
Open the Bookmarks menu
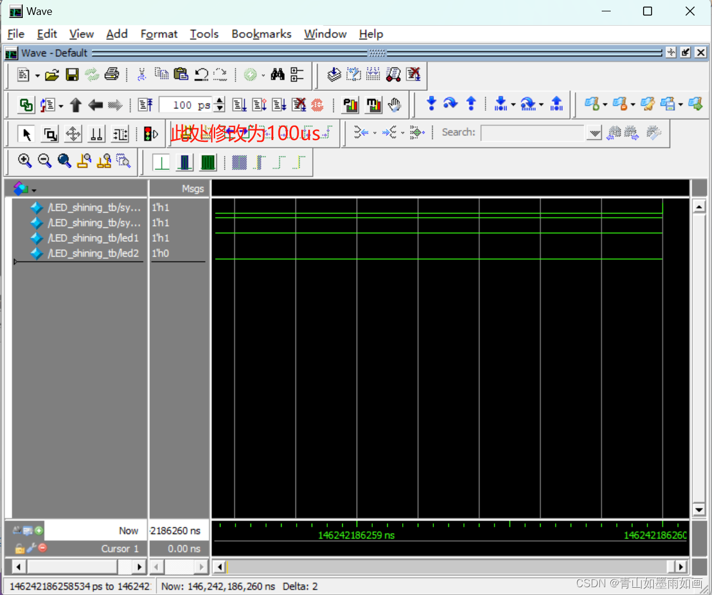(261, 34)
